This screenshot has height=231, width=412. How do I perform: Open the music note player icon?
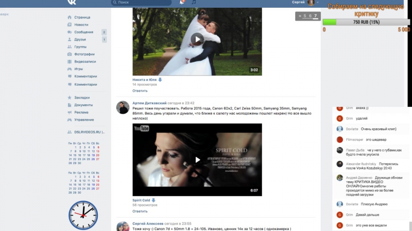click(x=194, y=3)
